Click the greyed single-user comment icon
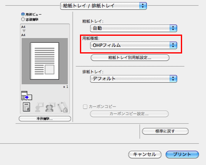Image resolution: width=206 pixels, height=165 pixels. coord(39,107)
